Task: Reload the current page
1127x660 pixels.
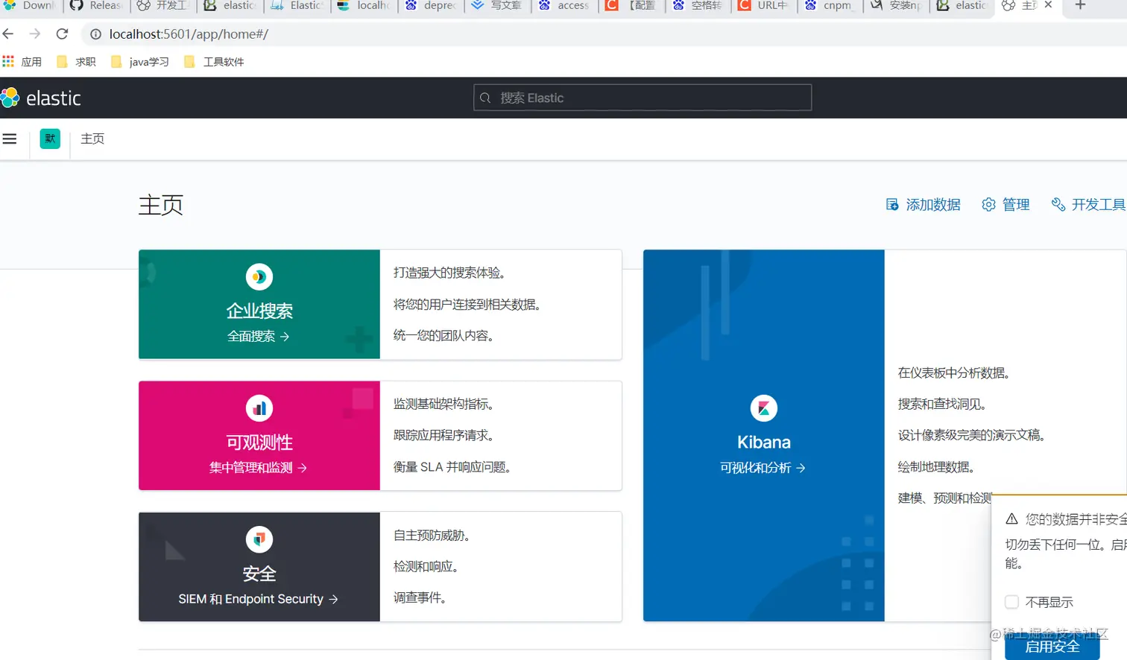Action: pyautogui.click(x=63, y=34)
